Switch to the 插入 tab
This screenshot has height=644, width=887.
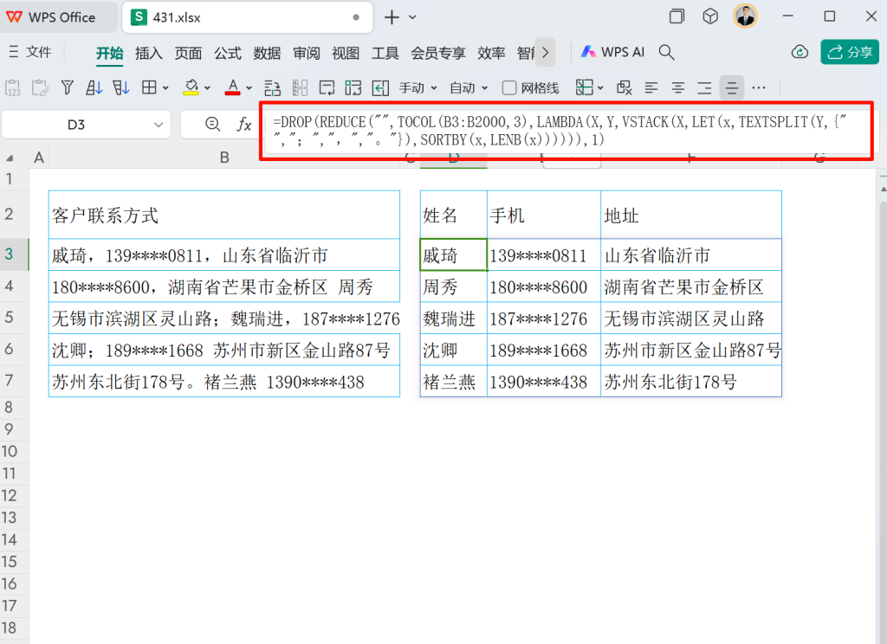coord(149,53)
